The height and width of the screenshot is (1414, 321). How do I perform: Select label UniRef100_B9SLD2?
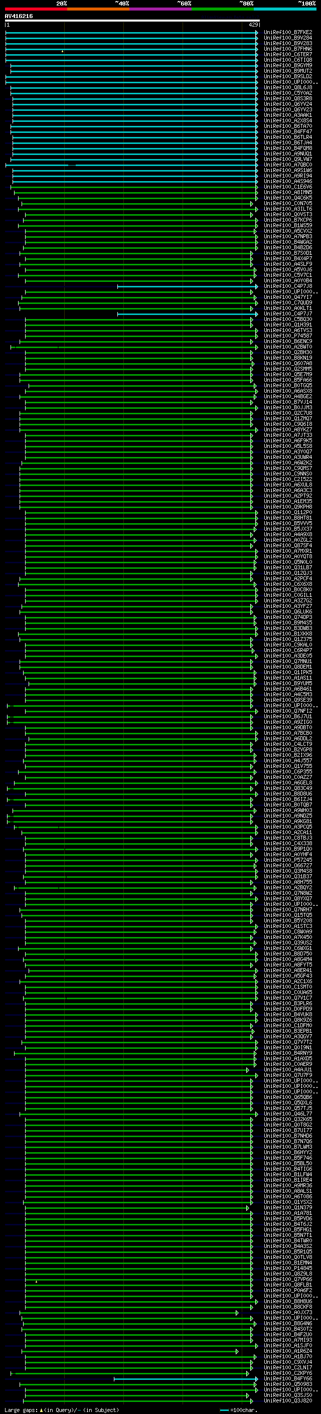(288, 76)
